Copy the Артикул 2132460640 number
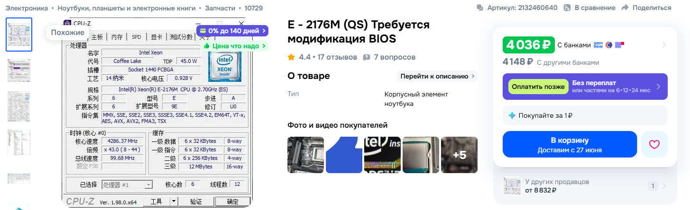The image size is (690, 210). click(x=522, y=8)
